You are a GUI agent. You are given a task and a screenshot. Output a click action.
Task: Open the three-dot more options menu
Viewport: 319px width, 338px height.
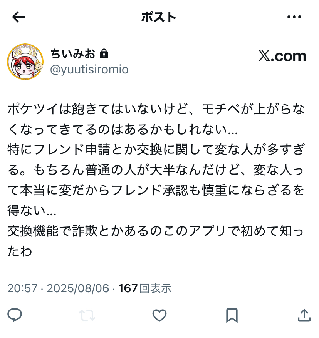(x=294, y=17)
